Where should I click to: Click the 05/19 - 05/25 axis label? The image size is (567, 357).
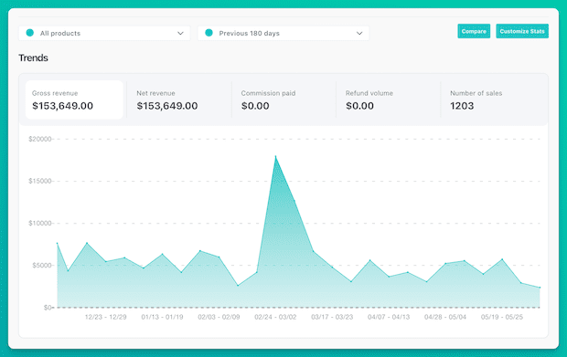tap(502, 317)
